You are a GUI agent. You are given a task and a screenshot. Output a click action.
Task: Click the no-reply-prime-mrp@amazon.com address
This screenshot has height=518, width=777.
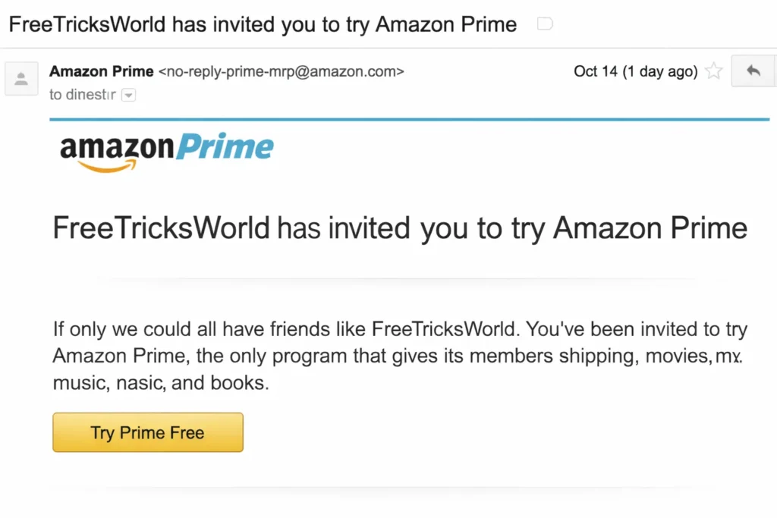coord(281,72)
